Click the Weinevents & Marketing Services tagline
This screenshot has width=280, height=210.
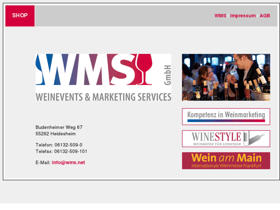[103, 97]
